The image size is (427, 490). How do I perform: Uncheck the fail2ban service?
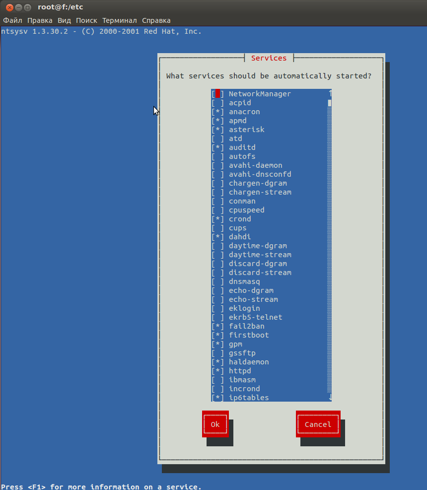(218, 326)
